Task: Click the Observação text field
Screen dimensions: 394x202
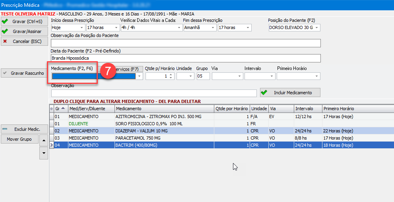Action: click(154, 93)
